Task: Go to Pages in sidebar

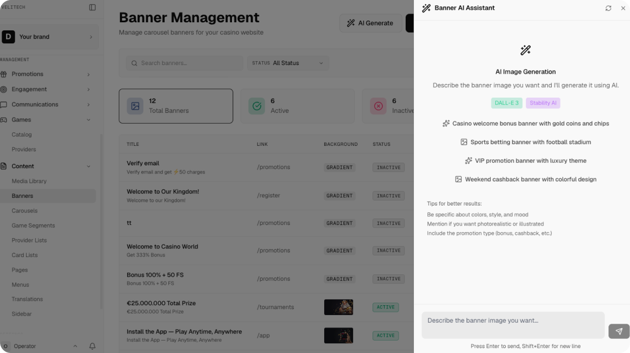Action: click(x=20, y=270)
